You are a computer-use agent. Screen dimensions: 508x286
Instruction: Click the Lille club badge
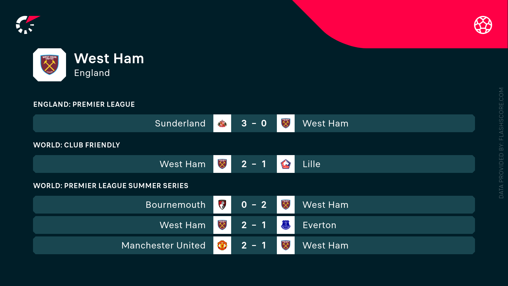pyautogui.click(x=286, y=164)
